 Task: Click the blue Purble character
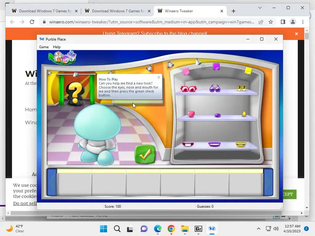coord(98,135)
